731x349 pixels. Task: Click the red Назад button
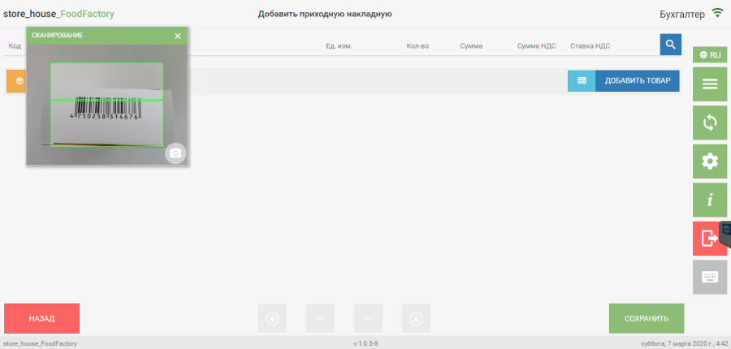tap(42, 319)
